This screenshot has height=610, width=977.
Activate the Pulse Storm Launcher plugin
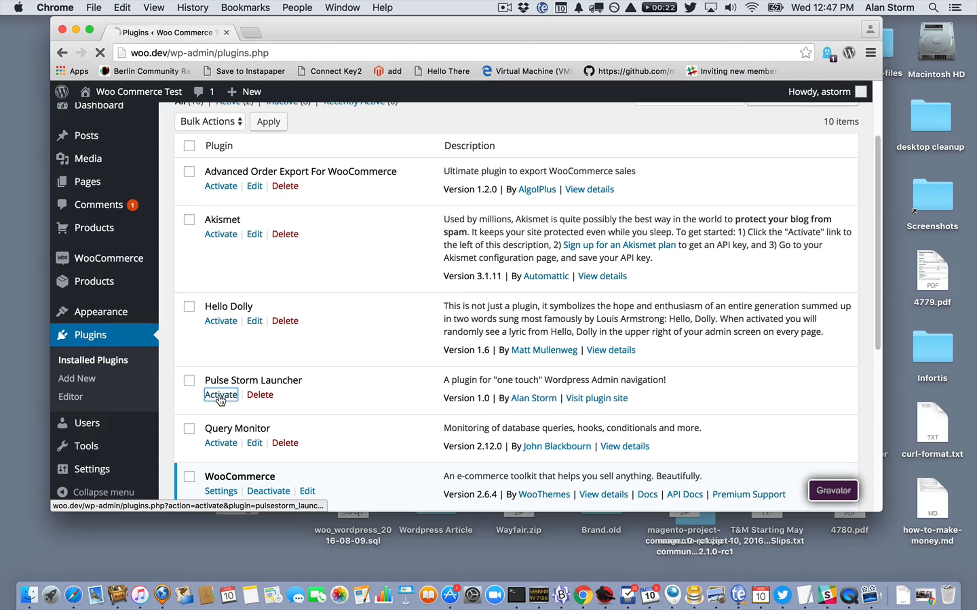[221, 394]
